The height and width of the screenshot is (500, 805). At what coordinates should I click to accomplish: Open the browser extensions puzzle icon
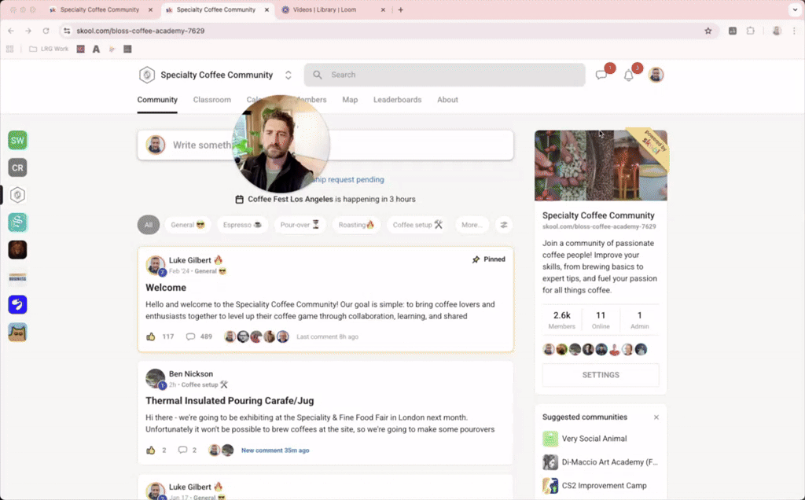tap(750, 31)
